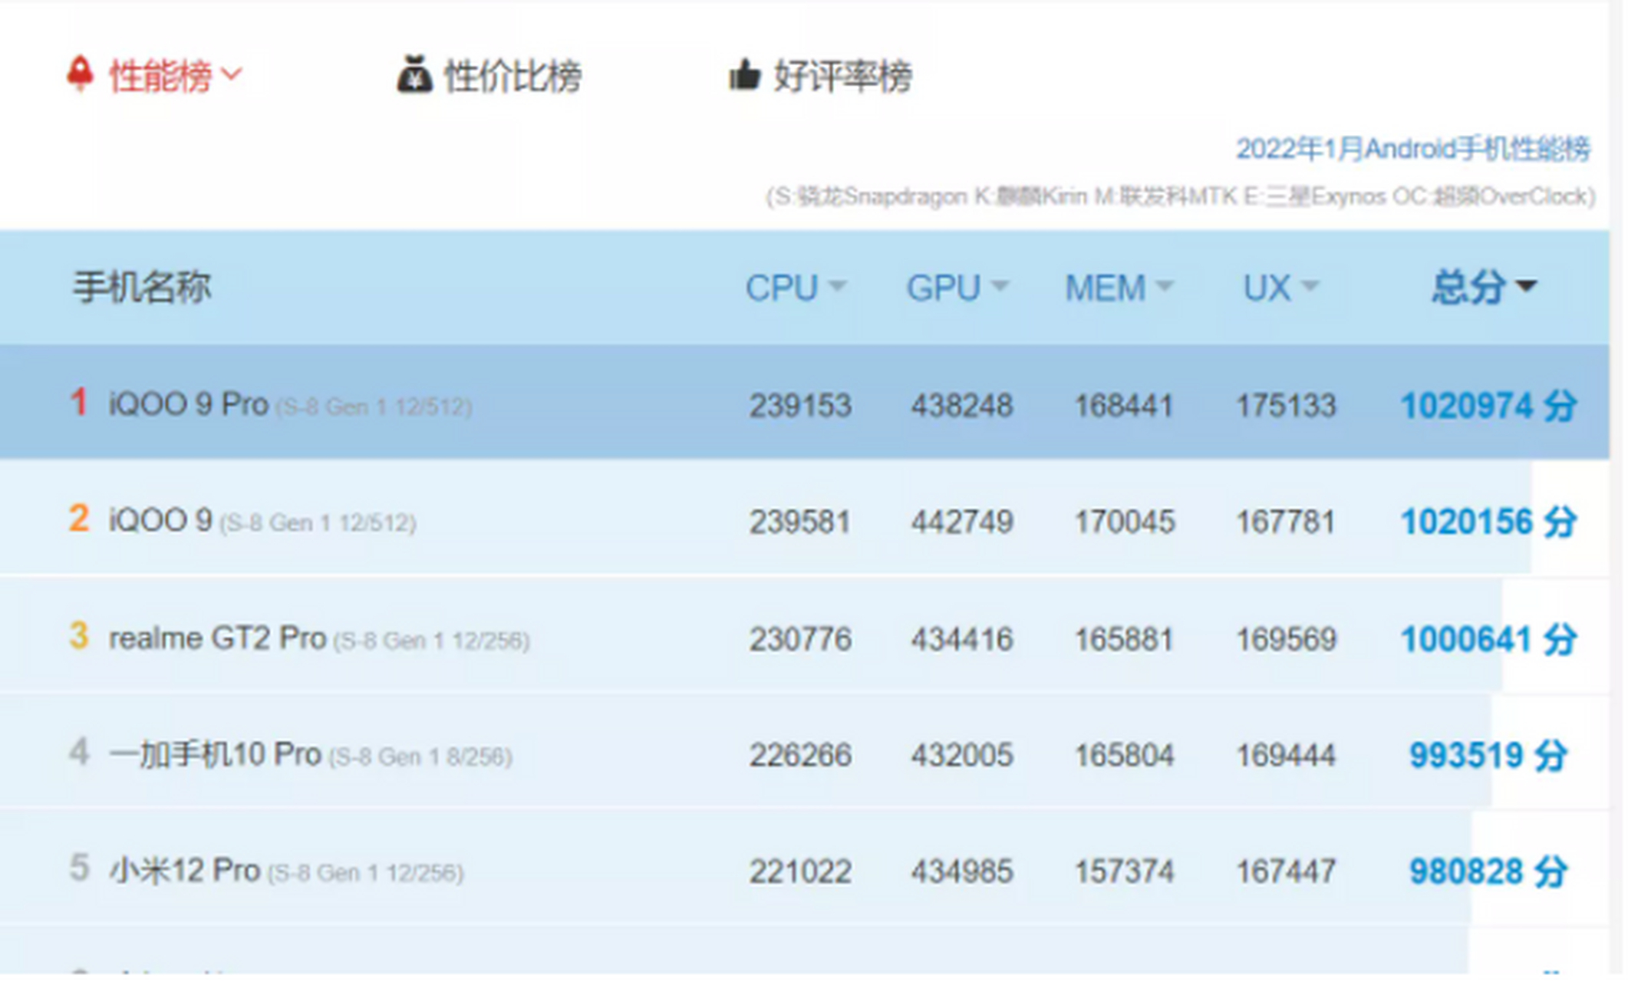Click the MEM sort arrow
The height and width of the screenshot is (982, 1628).
click(x=1165, y=286)
